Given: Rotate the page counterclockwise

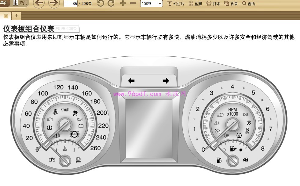Looking at the screenshot, I should (101, 4).
